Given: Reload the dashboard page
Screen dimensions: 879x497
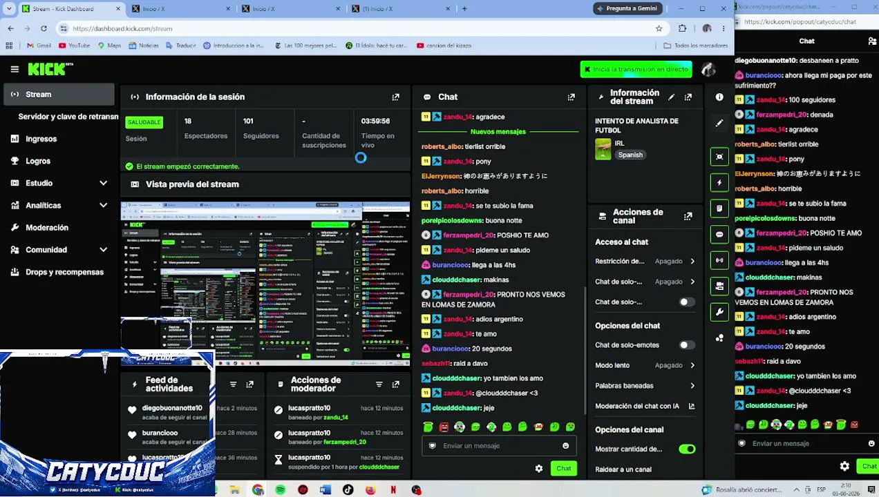Looking at the screenshot, I should click(44, 28).
